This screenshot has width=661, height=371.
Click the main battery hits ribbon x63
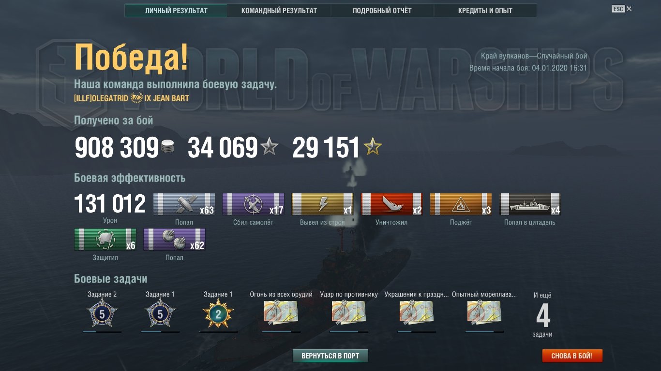184,204
